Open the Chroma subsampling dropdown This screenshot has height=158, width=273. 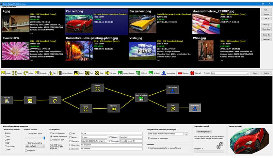(35, 146)
